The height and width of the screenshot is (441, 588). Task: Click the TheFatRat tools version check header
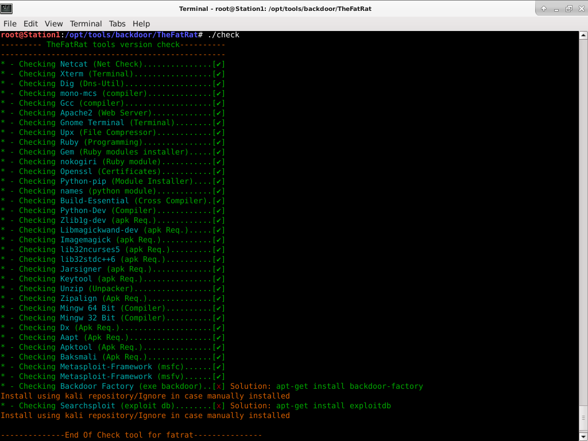tap(112, 44)
